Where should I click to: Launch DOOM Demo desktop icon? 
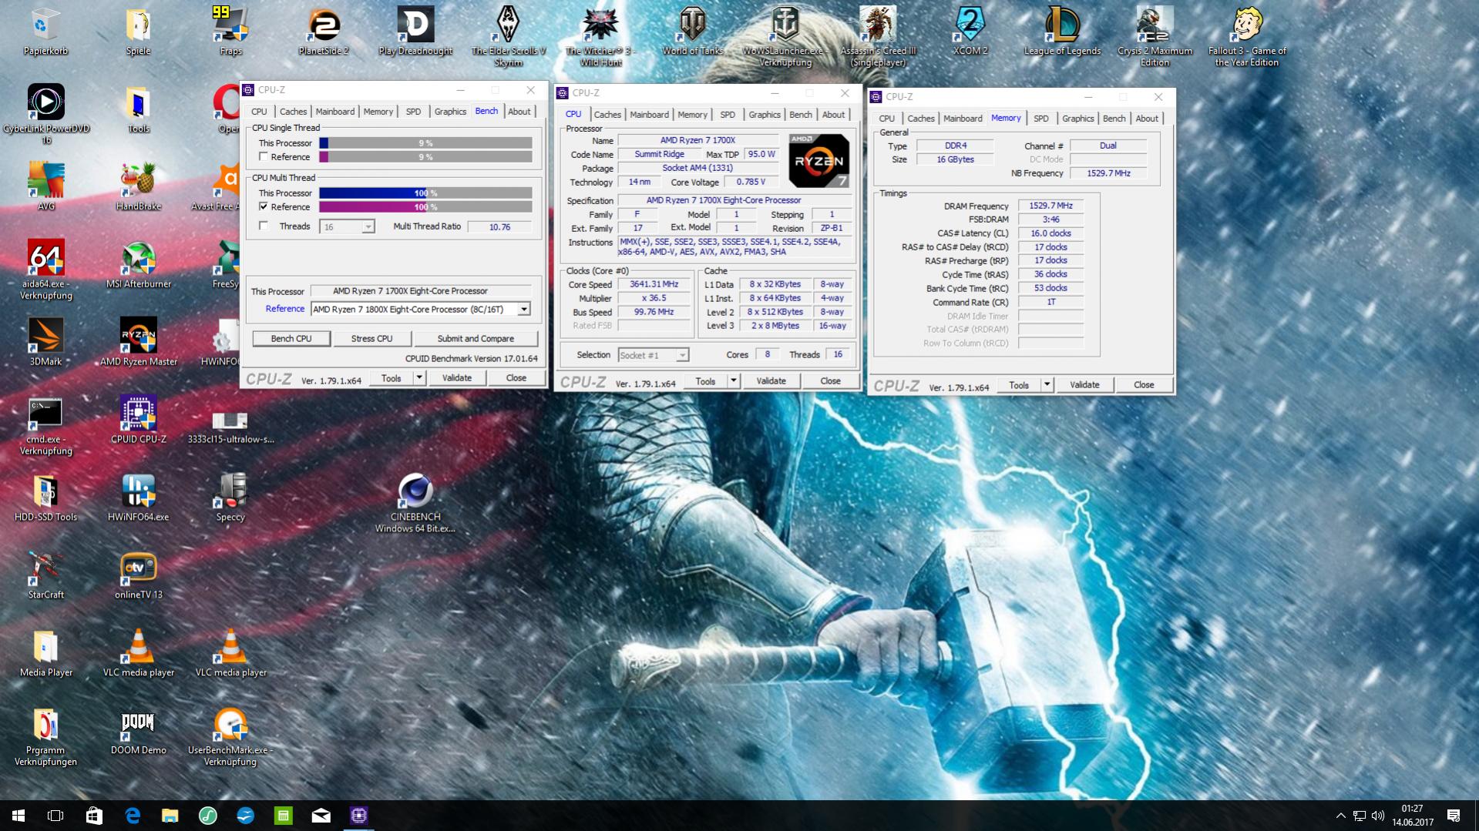point(138,731)
